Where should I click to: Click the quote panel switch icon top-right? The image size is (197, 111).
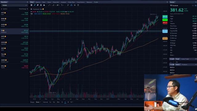tap(195, 6)
